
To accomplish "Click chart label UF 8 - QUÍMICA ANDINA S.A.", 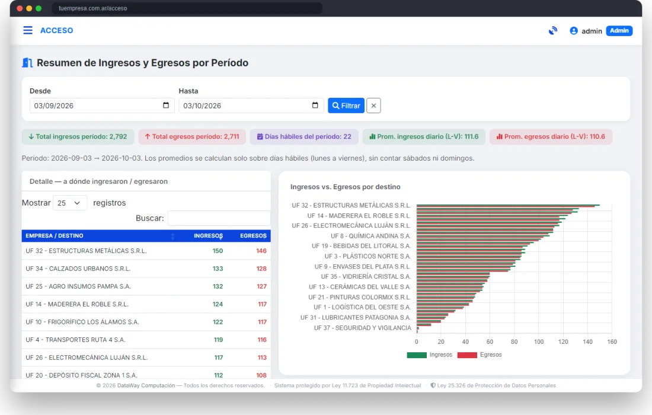I will 370,236.
